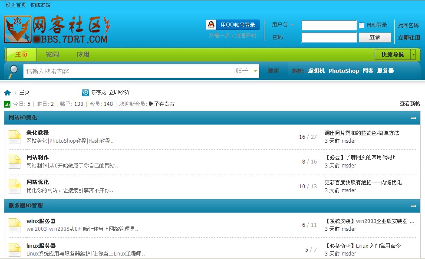Click the 立即收听 link
This screenshot has width=425, height=259.
coord(119,92)
